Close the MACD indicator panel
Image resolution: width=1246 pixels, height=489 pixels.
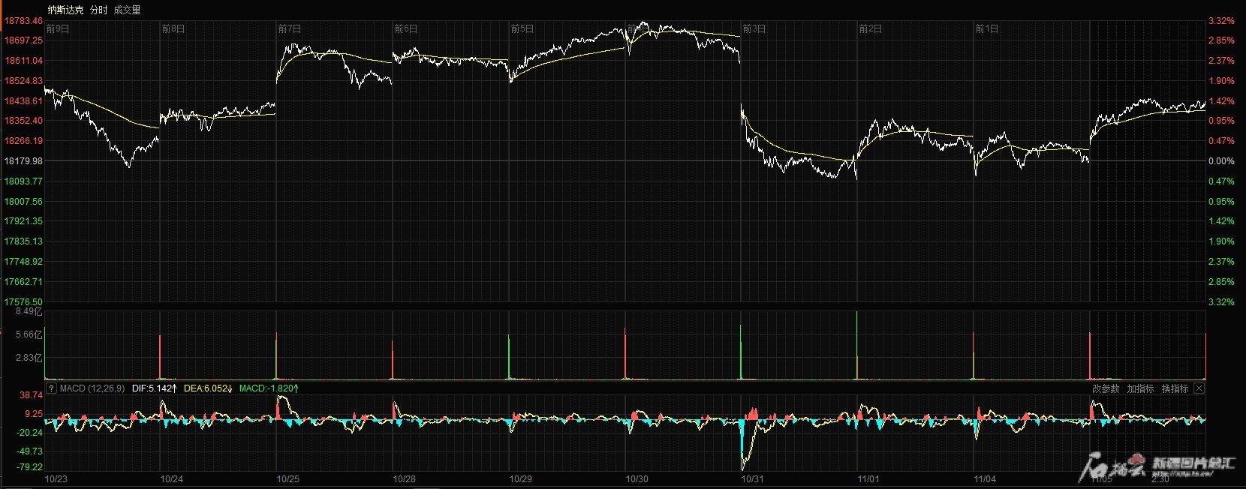(x=1199, y=388)
